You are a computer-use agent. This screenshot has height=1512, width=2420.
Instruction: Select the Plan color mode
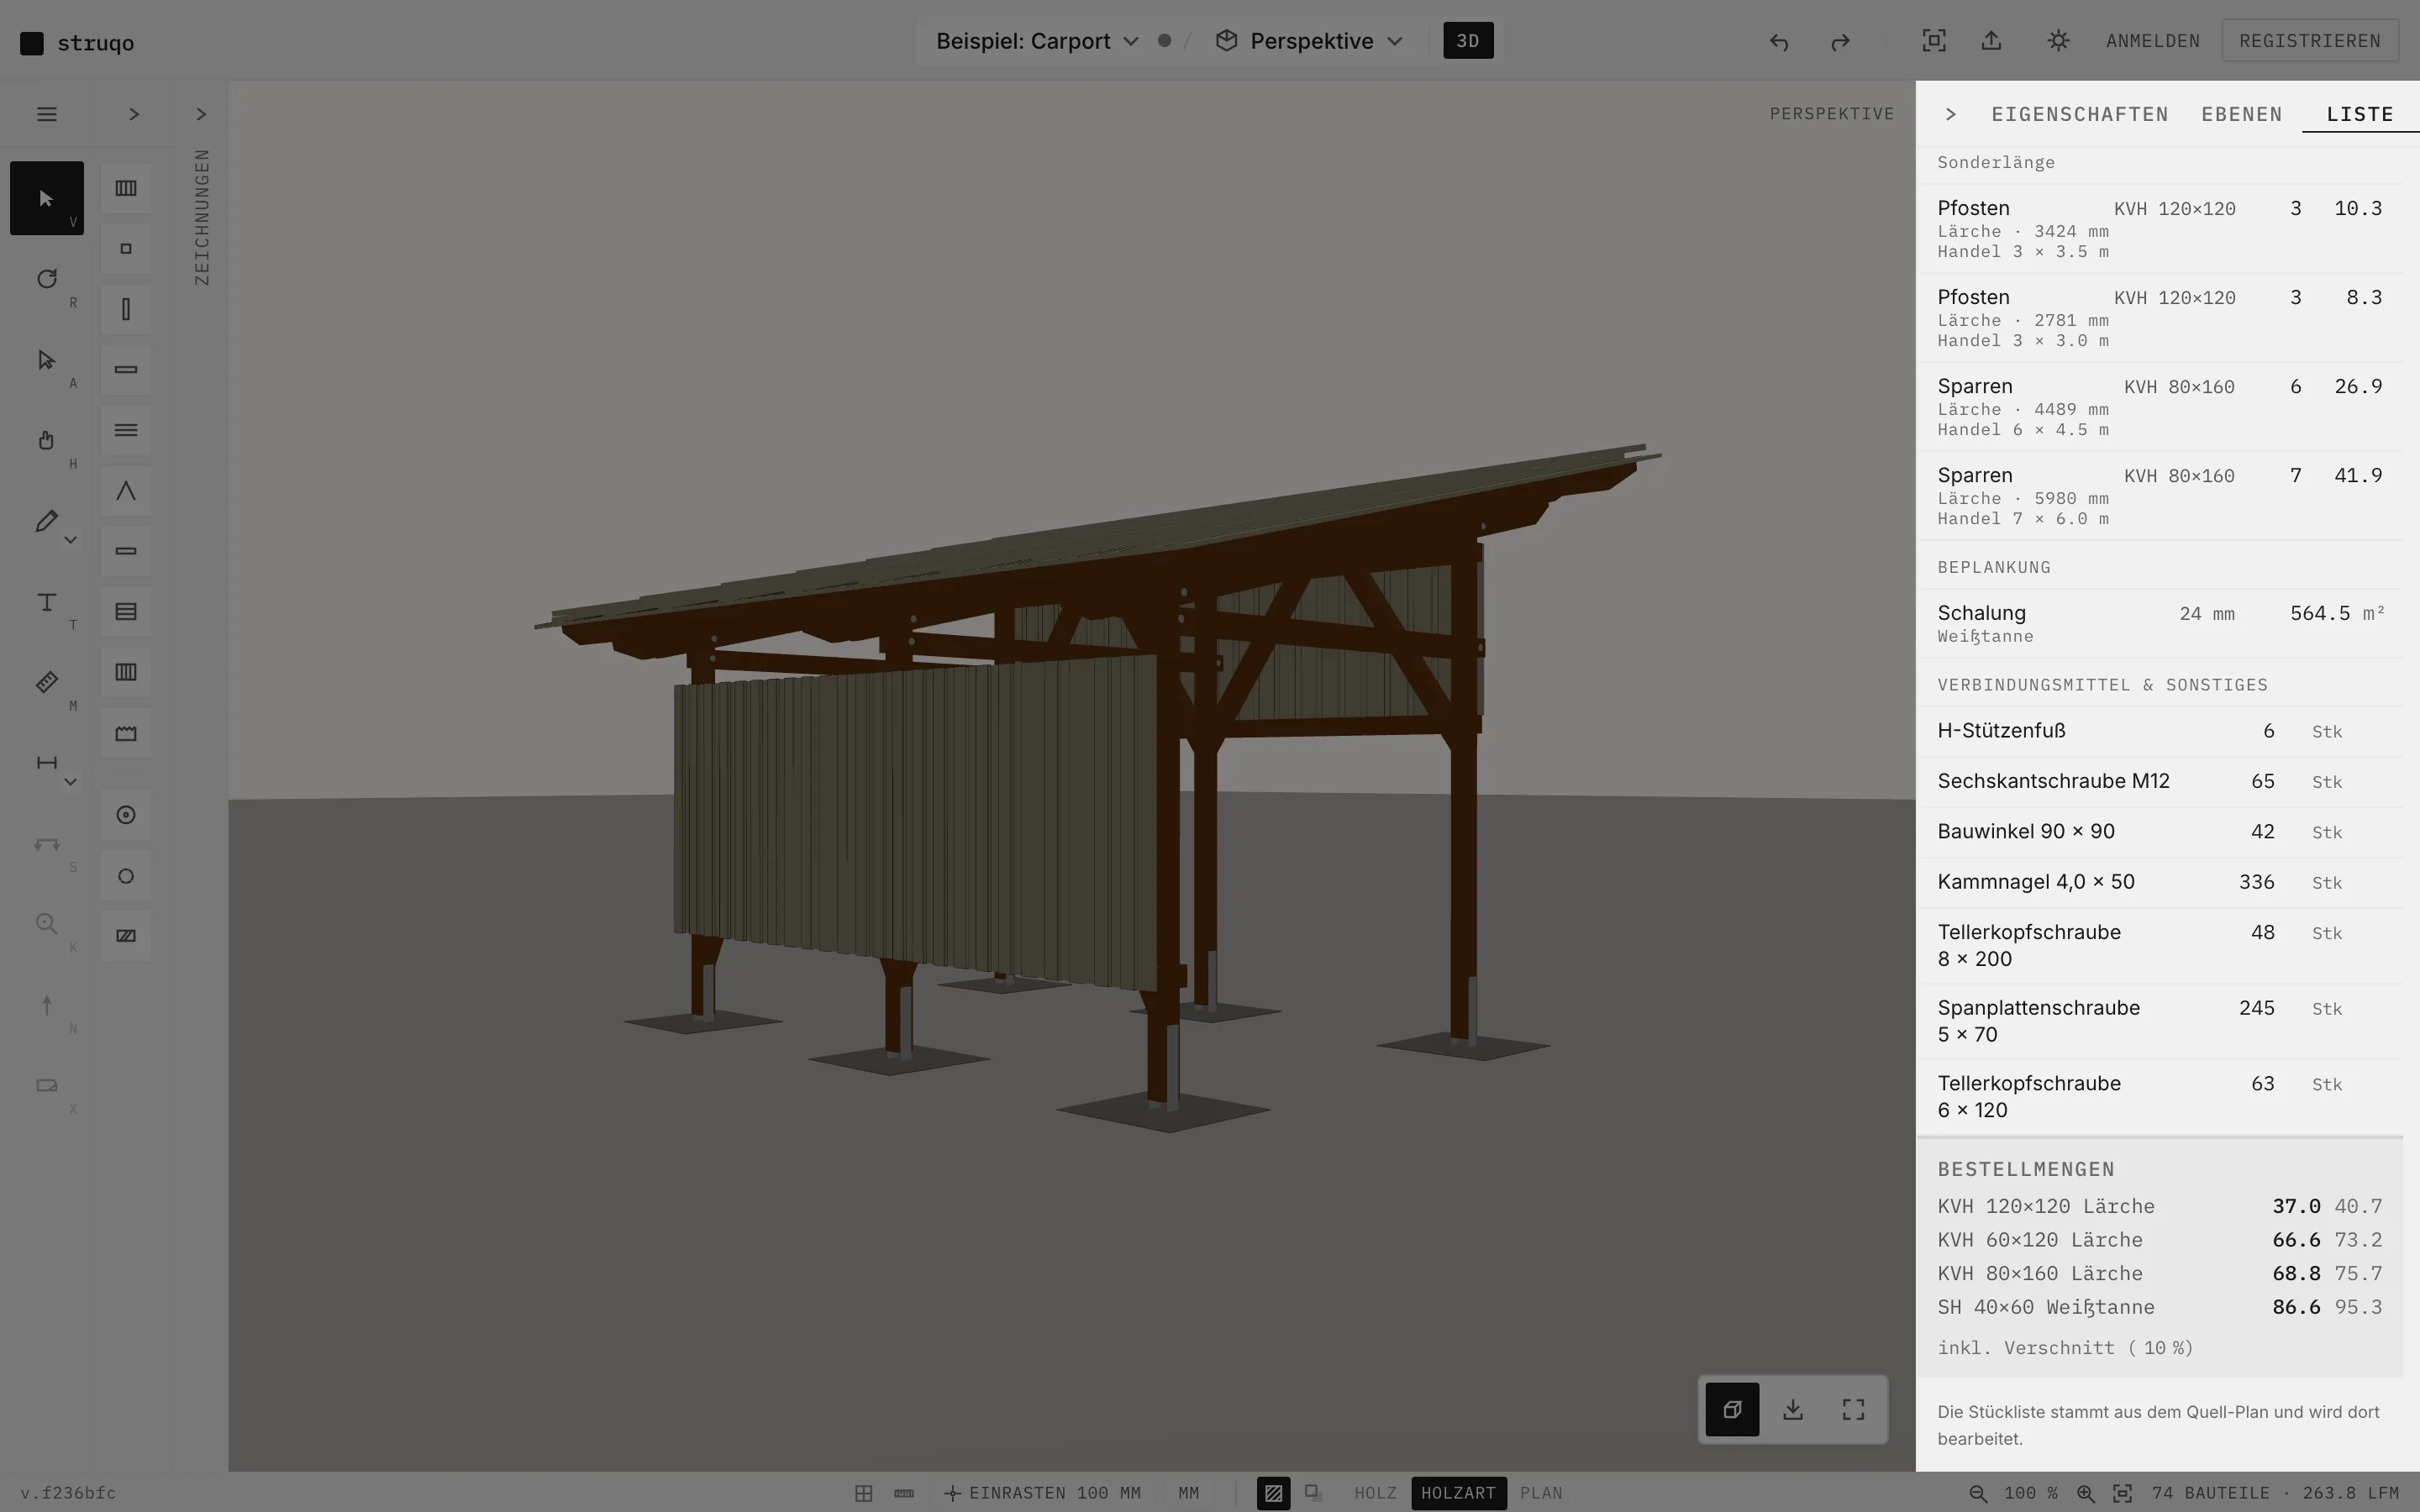(x=1541, y=1493)
